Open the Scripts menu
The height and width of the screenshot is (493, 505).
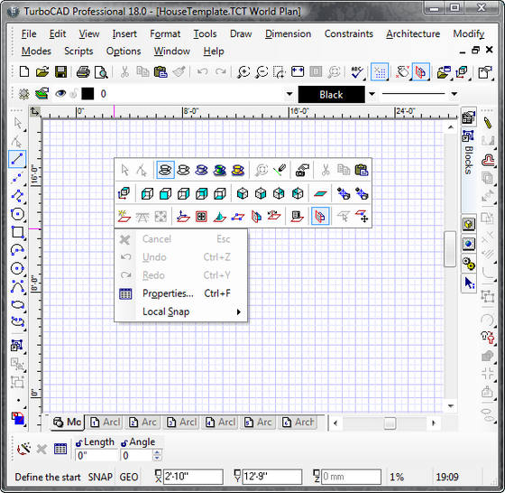(x=78, y=51)
